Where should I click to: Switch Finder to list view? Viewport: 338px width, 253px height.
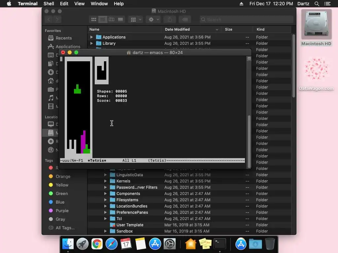[x=103, y=19]
